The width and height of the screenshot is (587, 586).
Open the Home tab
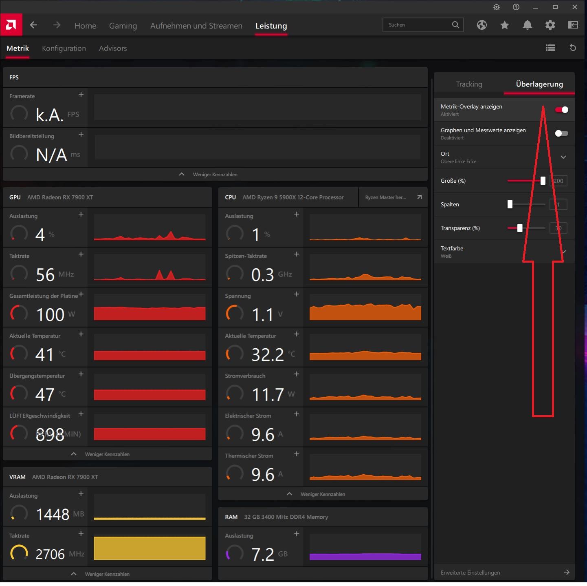86,26
